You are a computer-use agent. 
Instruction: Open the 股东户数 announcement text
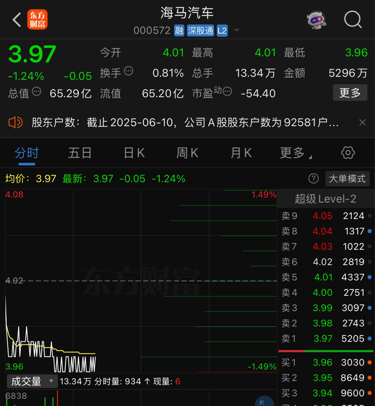point(185,123)
